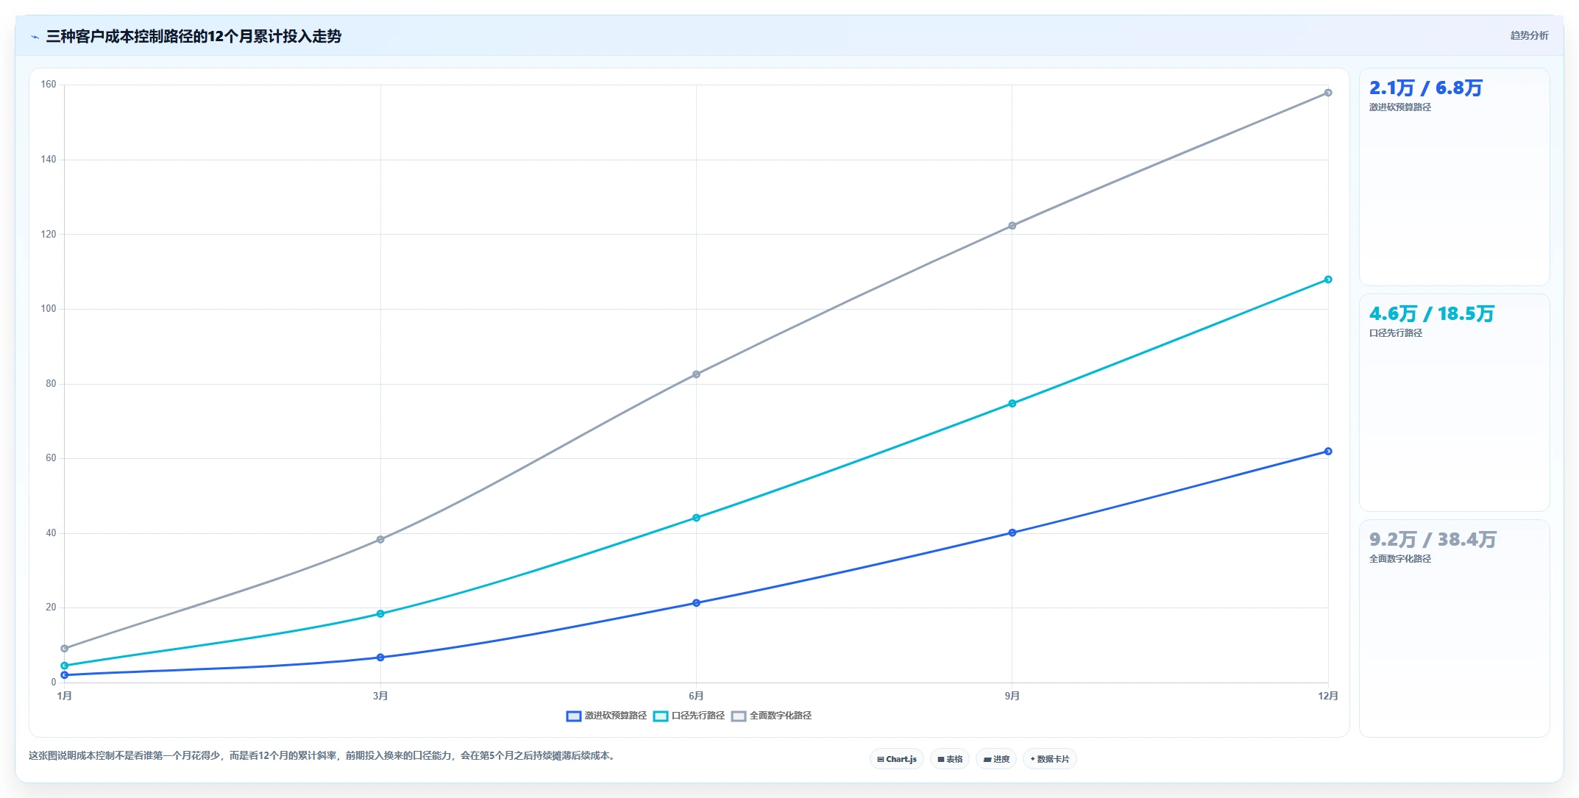Click the 3月 x-axis label
Viewport: 1579px width, 798px height.
[380, 696]
